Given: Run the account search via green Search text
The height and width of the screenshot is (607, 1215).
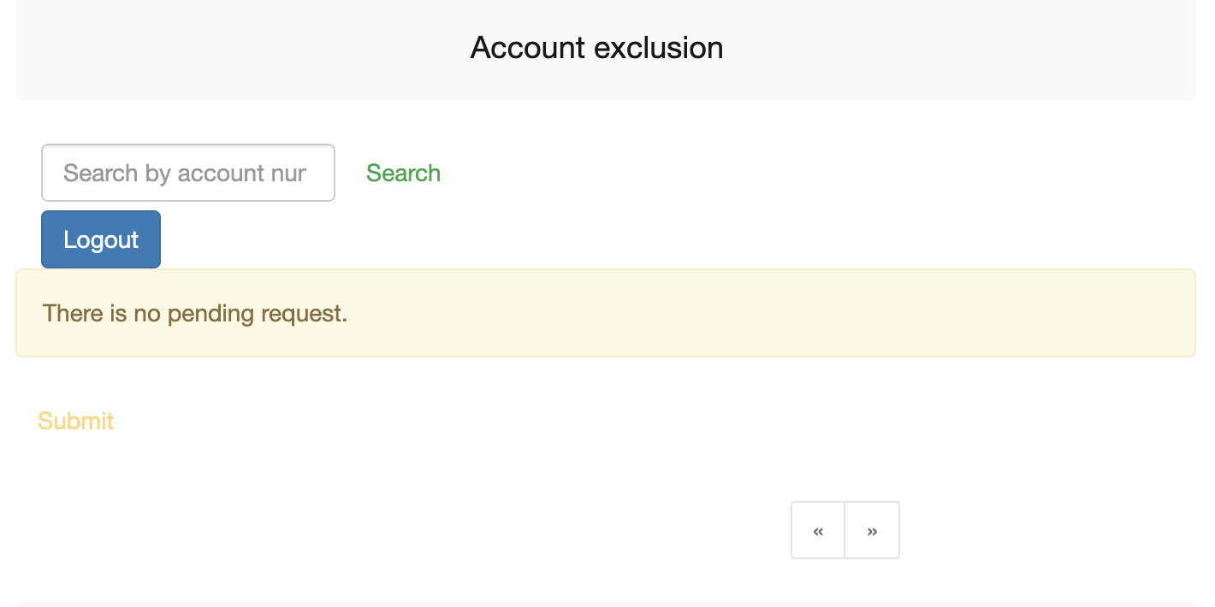Looking at the screenshot, I should (x=403, y=173).
